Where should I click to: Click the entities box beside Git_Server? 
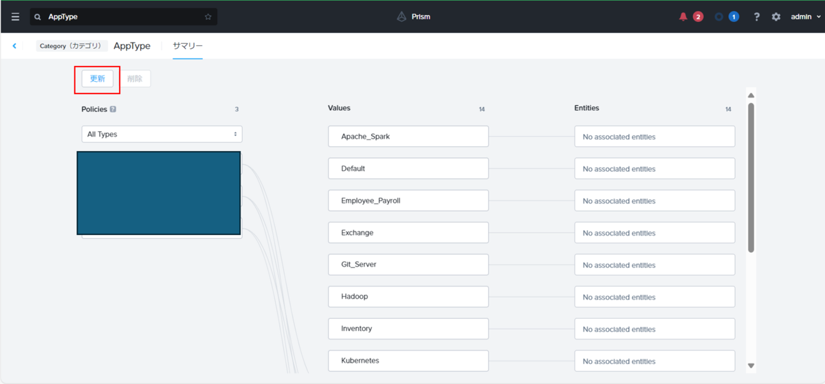(x=654, y=264)
